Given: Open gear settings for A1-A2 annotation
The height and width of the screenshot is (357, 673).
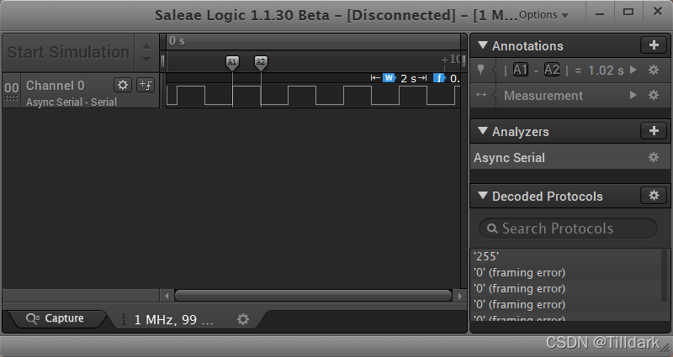Looking at the screenshot, I should [x=654, y=70].
